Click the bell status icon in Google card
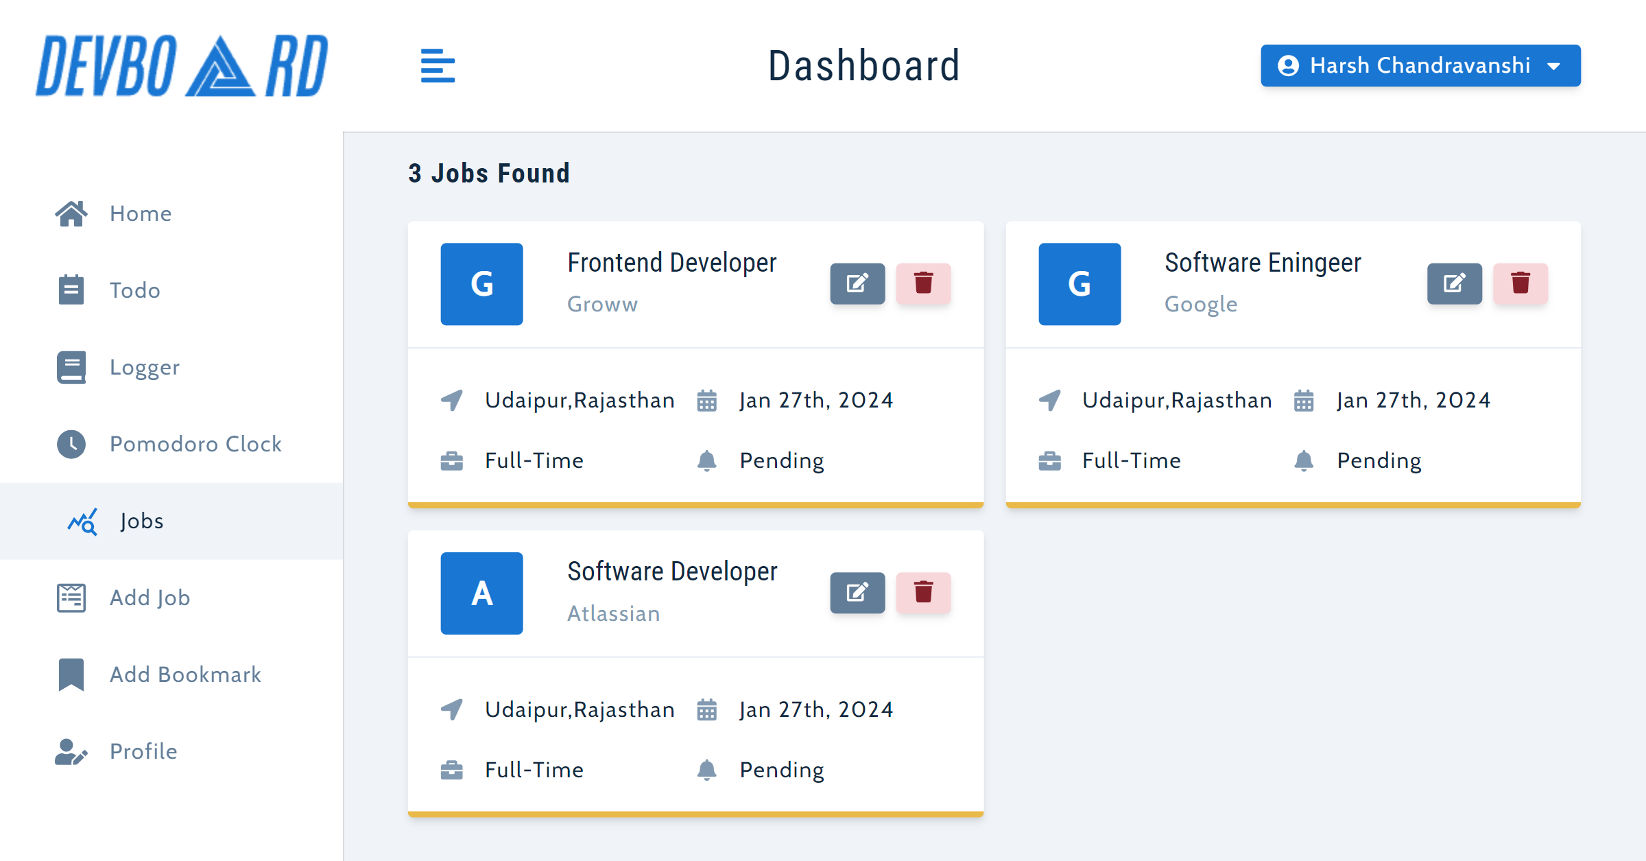Viewport: 1646px width, 861px height. tap(1304, 461)
